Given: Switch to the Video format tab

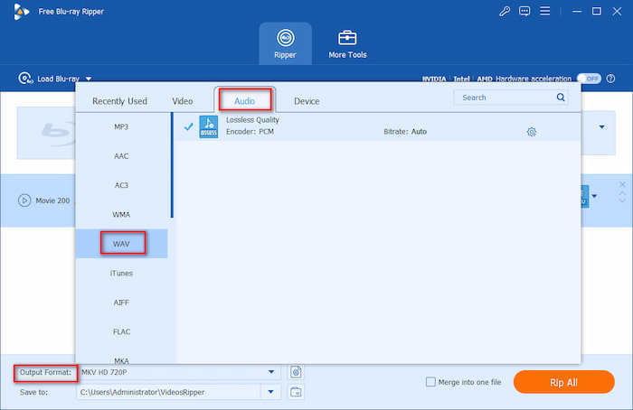Looking at the screenshot, I should pos(183,101).
